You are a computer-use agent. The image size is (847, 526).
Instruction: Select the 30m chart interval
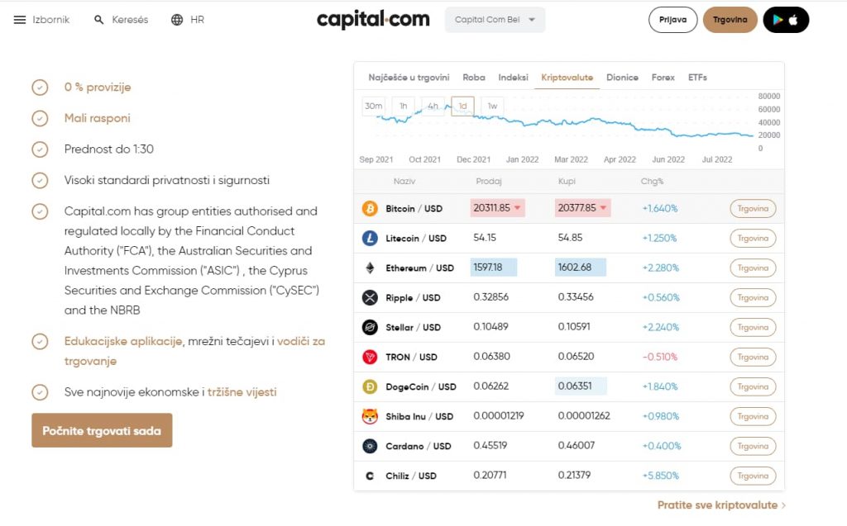coord(374,106)
